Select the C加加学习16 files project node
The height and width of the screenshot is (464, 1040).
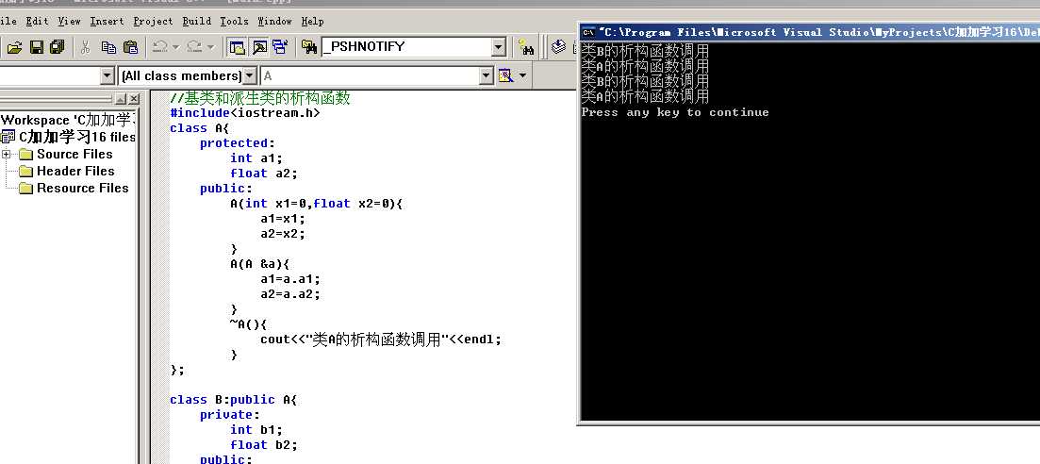click(x=77, y=138)
